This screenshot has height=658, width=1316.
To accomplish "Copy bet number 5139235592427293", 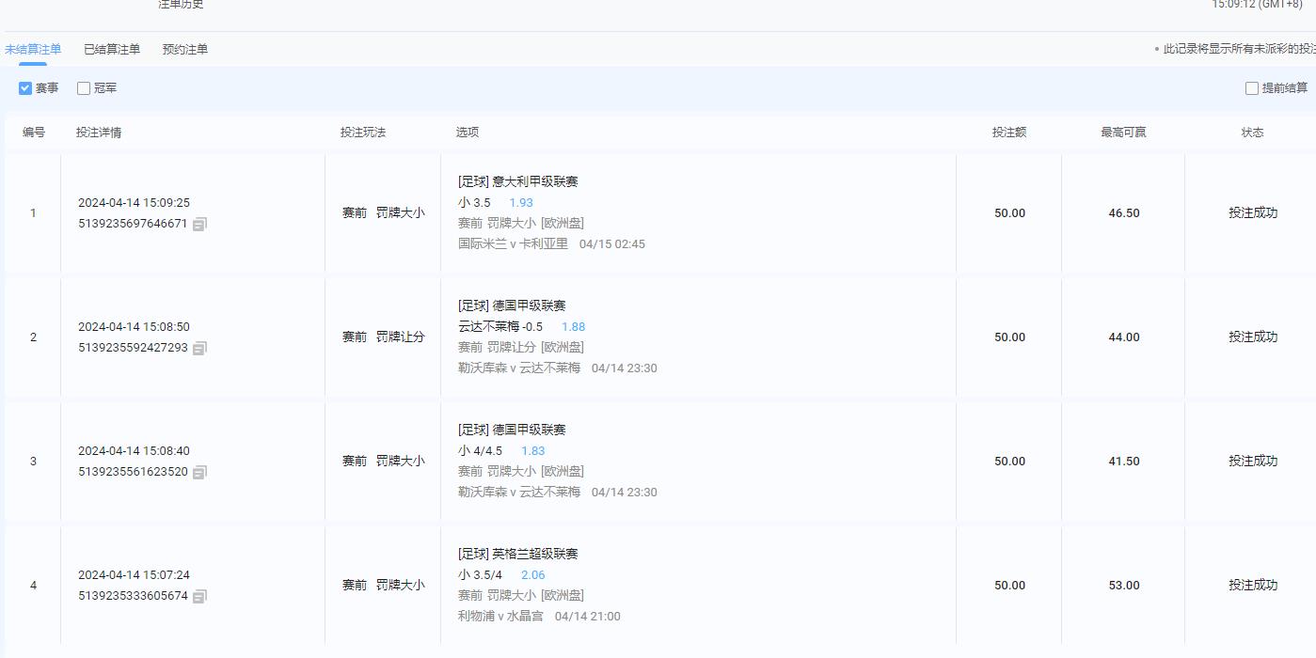I will [x=199, y=349].
